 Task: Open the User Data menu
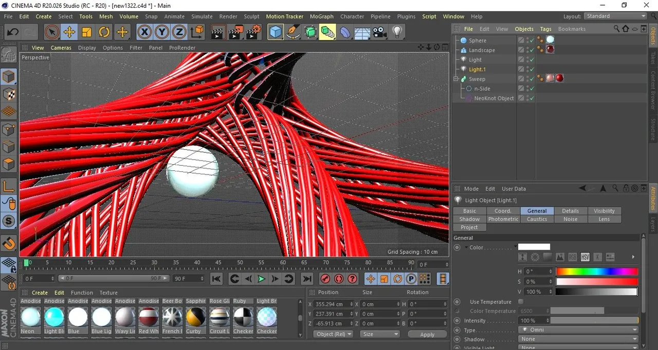pos(514,189)
